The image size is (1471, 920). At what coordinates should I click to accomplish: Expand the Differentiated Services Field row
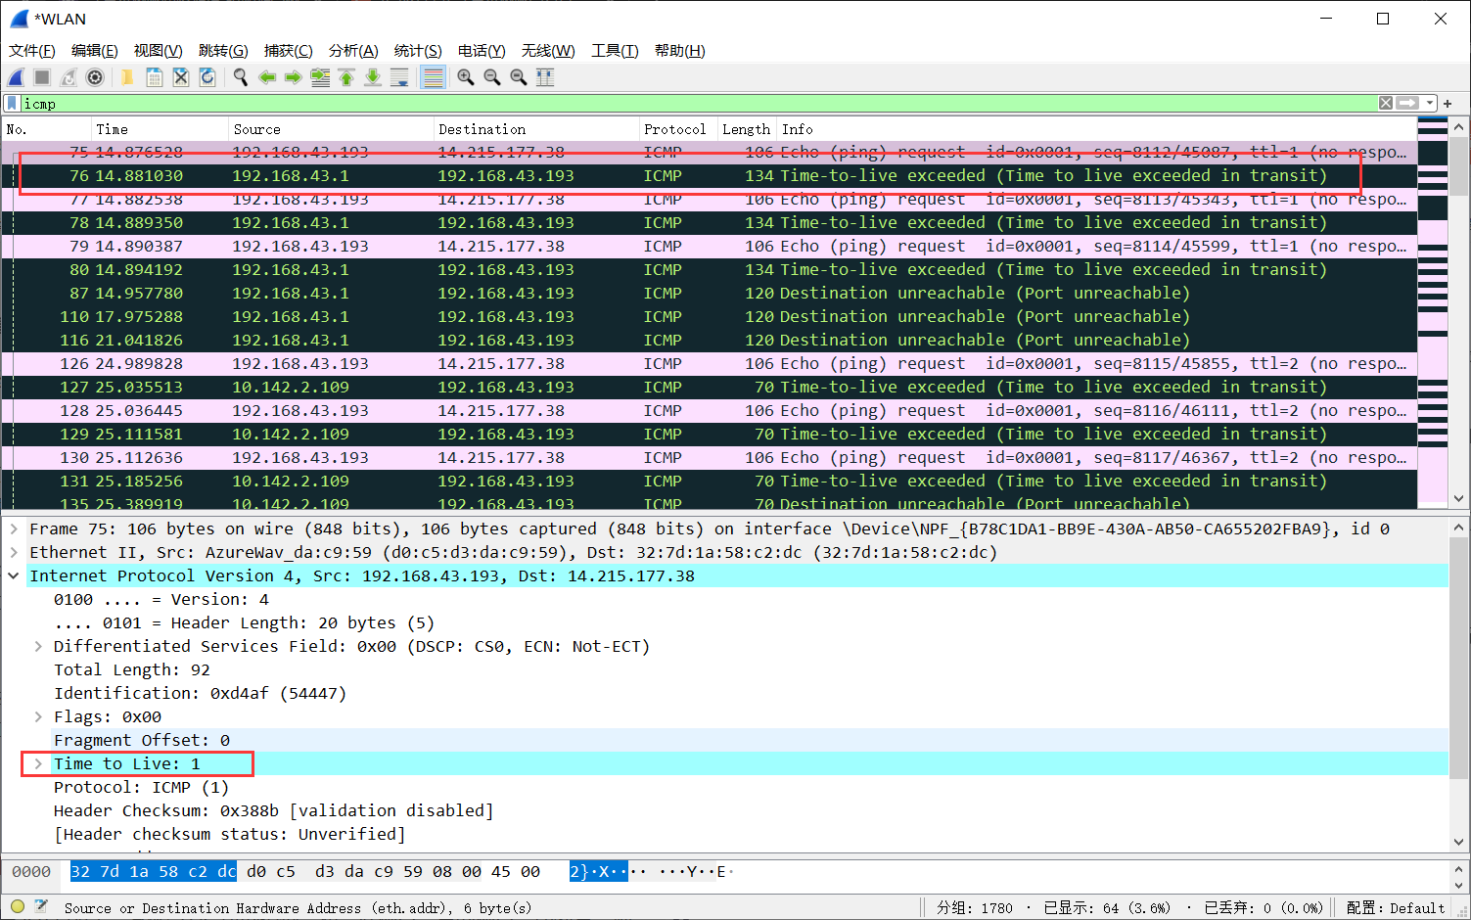38,646
